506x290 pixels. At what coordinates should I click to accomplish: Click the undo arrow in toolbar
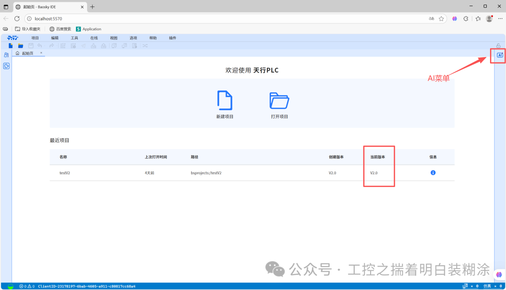tap(40, 46)
